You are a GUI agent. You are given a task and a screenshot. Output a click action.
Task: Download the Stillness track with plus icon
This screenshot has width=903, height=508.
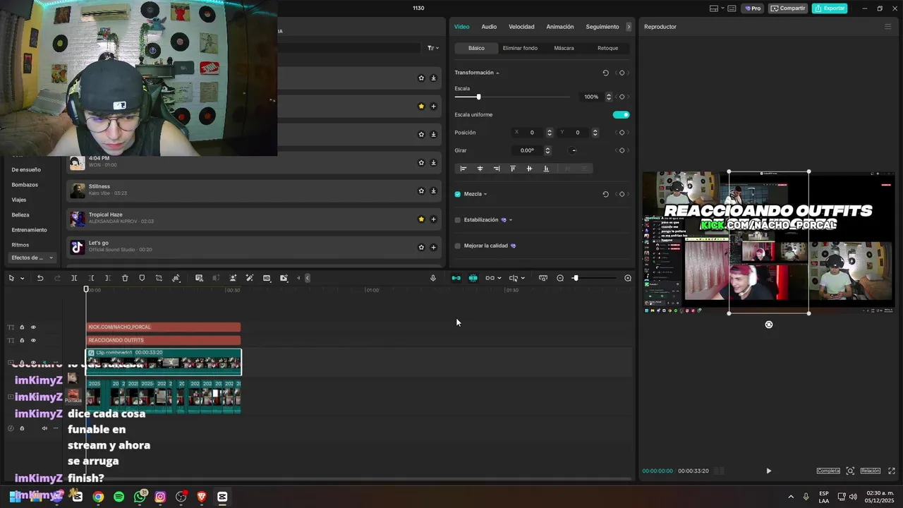tap(433, 190)
